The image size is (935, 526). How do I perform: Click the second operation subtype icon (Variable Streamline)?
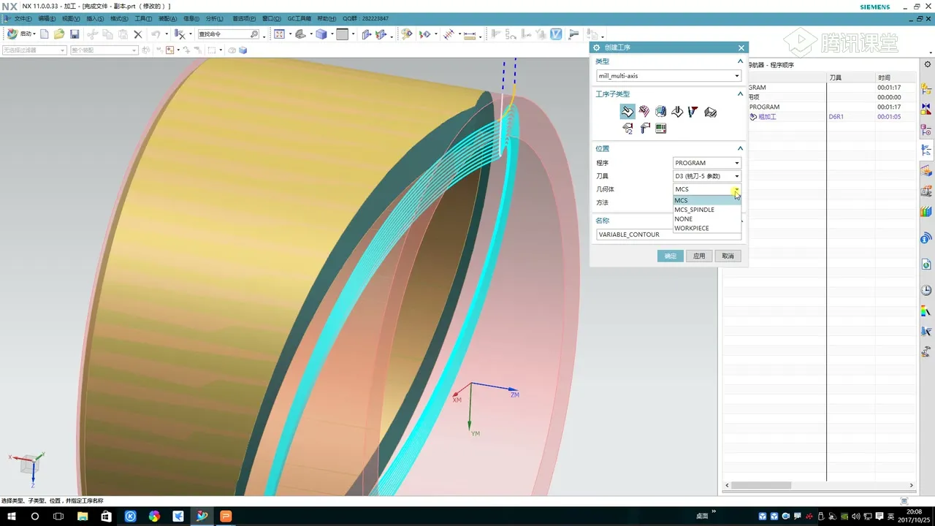pyautogui.click(x=644, y=112)
